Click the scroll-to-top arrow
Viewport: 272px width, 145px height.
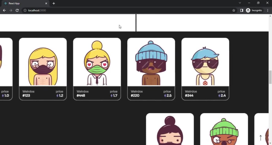(x=260, y=138)
